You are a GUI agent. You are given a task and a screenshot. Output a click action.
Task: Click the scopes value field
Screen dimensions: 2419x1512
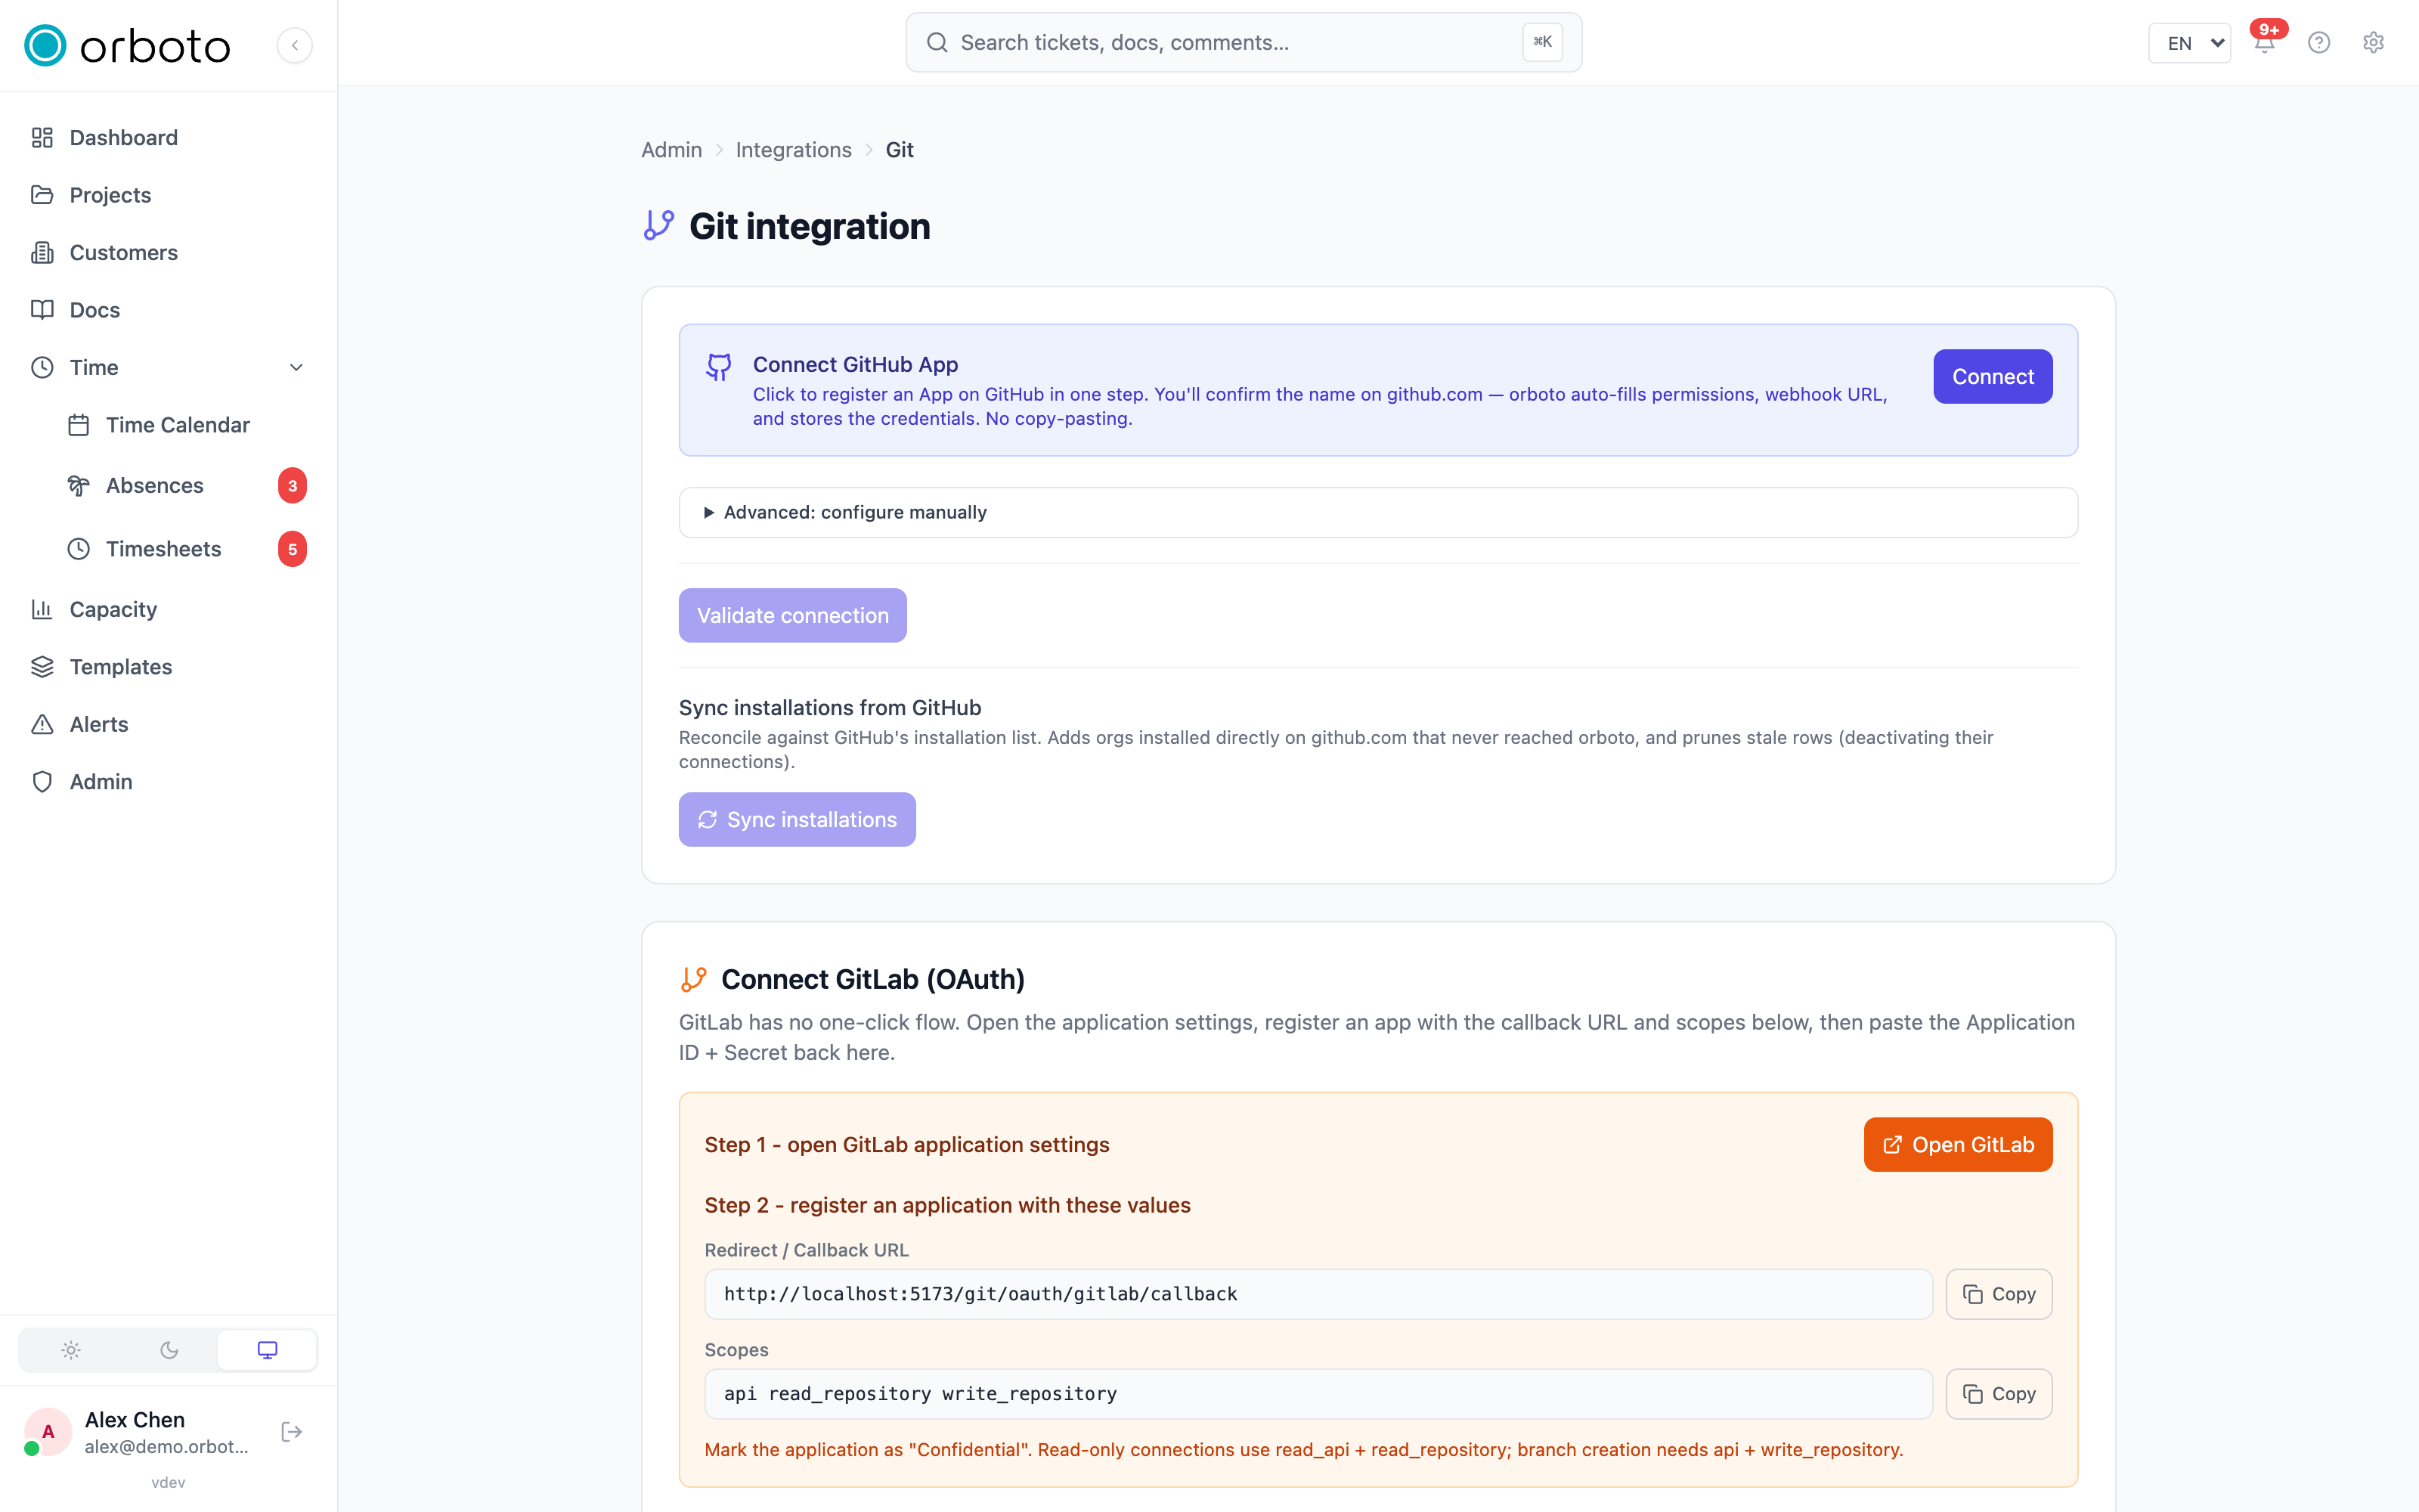pyautogui.click(x=1318, y=1394)
